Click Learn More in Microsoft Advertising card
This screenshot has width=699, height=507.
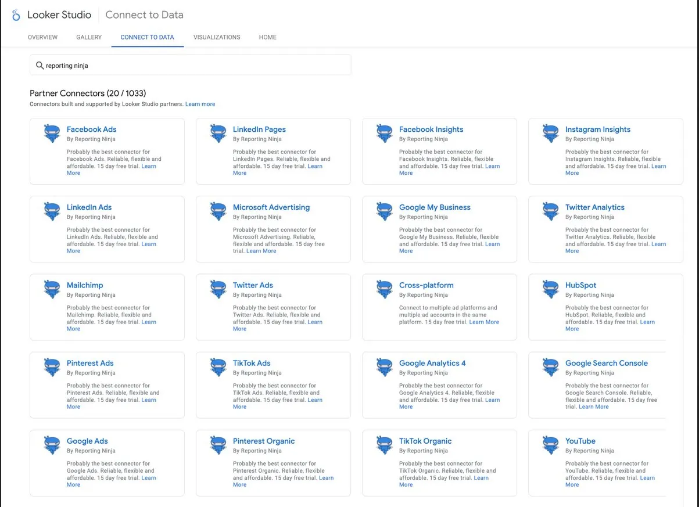[x=261, y=251]
